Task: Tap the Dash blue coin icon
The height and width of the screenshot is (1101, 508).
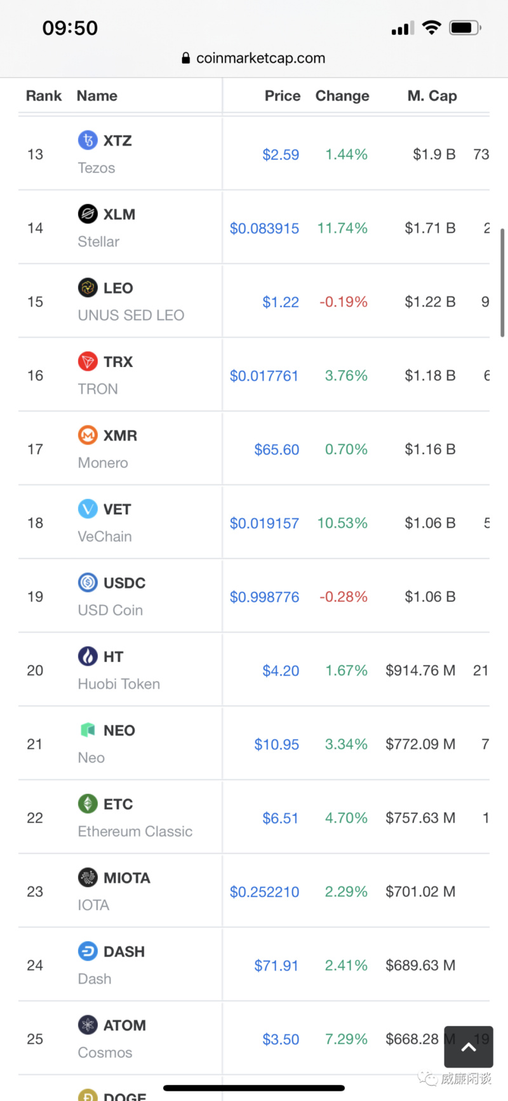Action: point(88,952)
